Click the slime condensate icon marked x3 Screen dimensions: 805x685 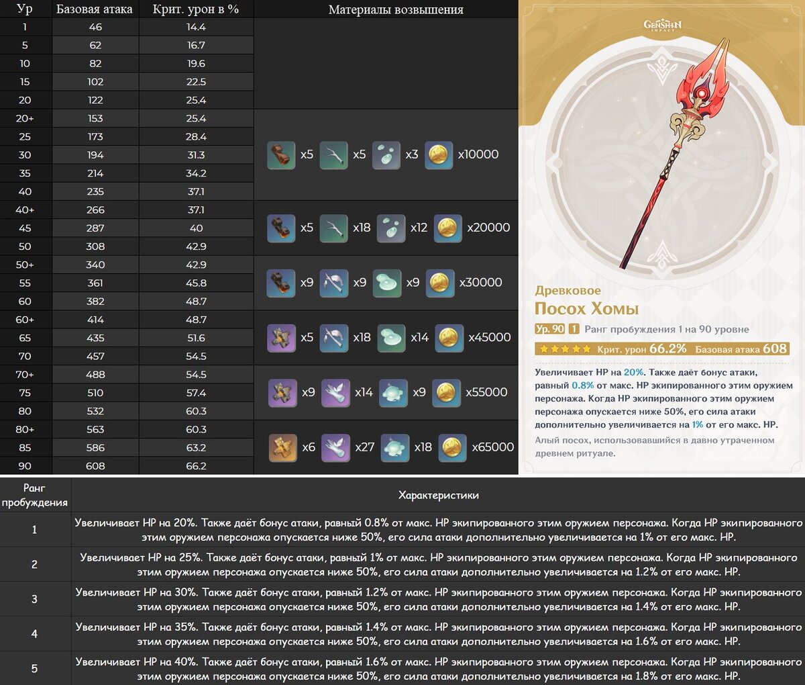(386, 155)
